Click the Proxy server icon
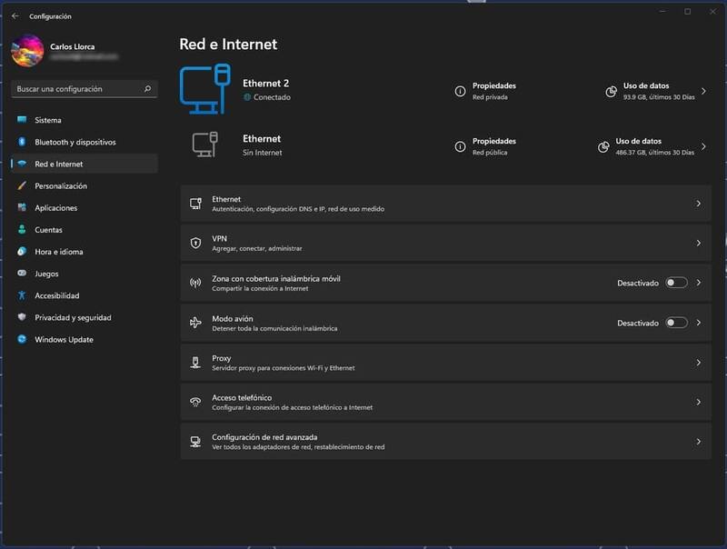727x549 pixels. [x=195, y=363]
